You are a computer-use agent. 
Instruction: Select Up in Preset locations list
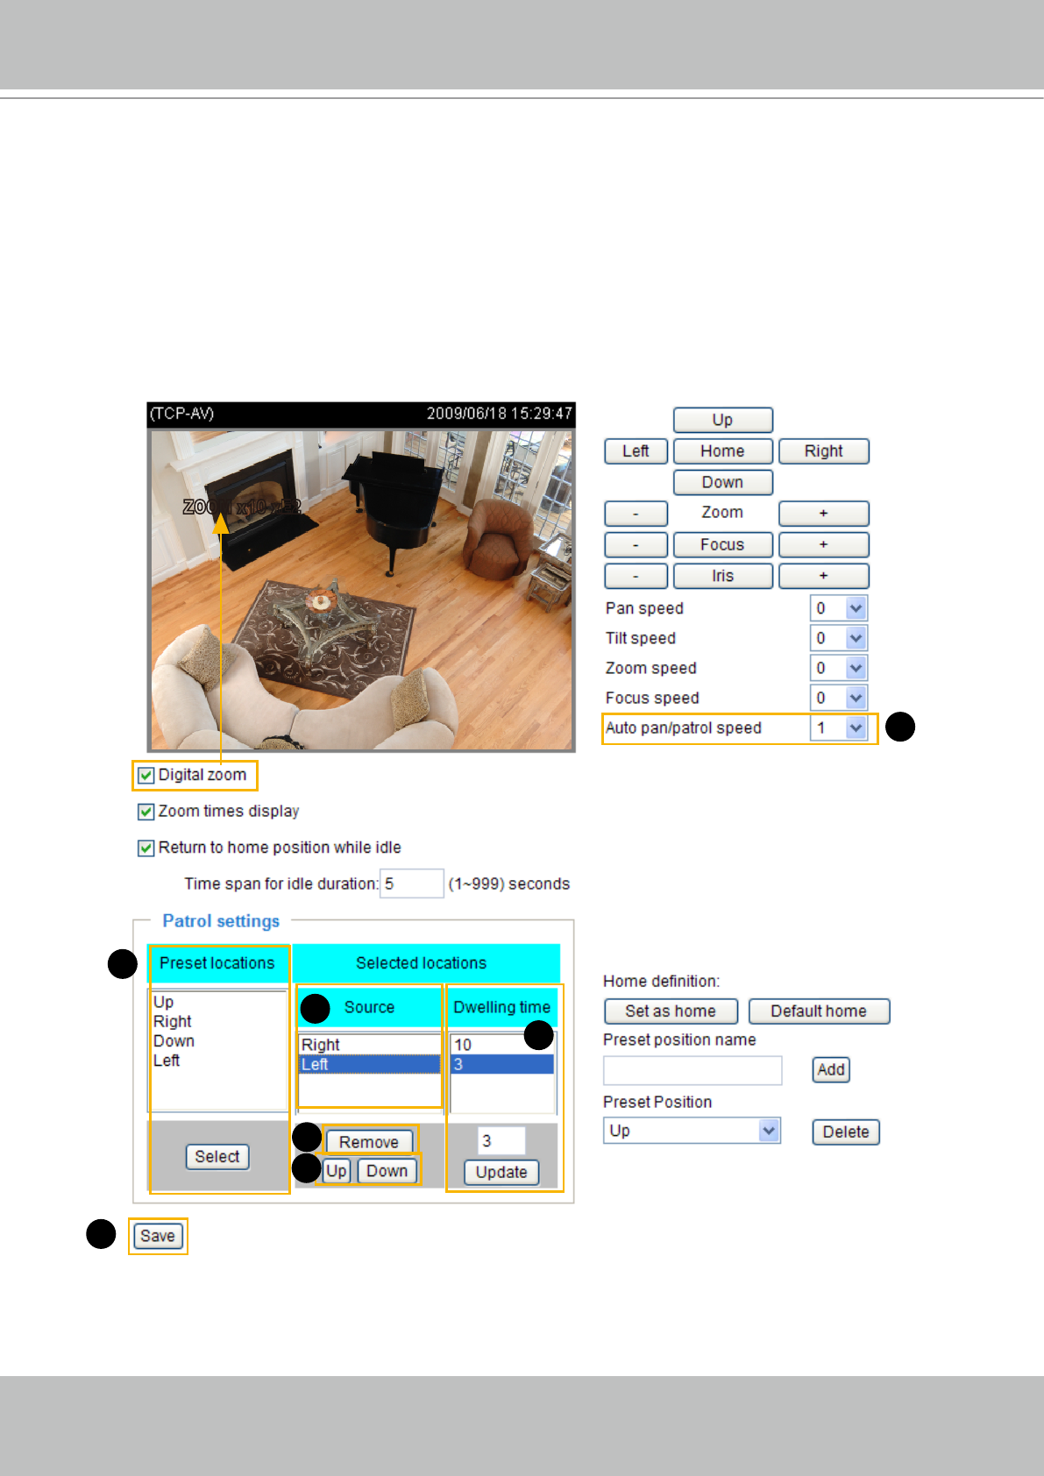pyautogui.click(x=164, y=1002)
